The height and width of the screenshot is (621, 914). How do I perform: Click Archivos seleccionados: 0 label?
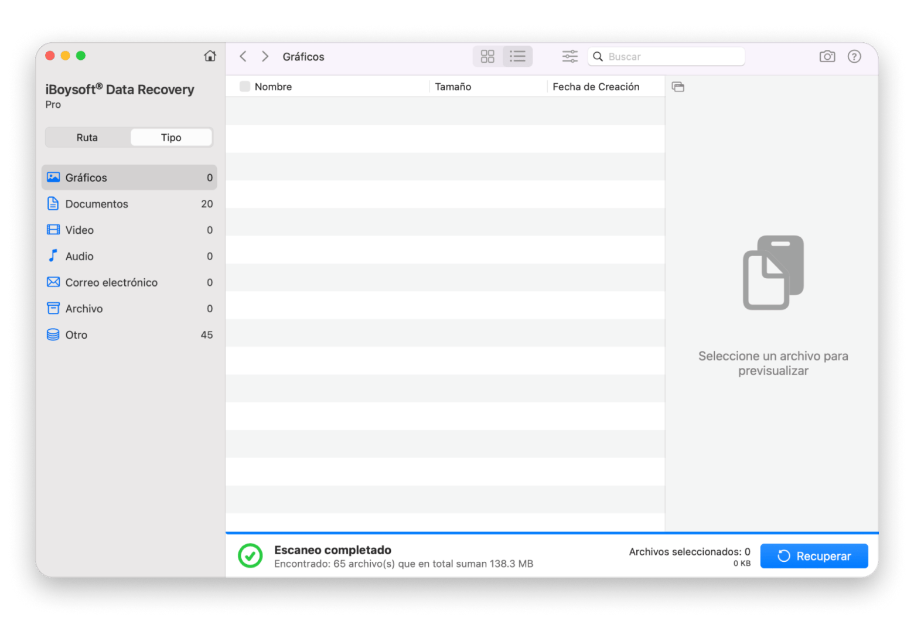click(690, 552)
